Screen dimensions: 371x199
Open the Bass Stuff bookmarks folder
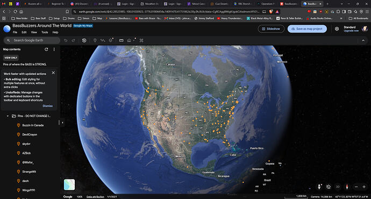[38, 18]
